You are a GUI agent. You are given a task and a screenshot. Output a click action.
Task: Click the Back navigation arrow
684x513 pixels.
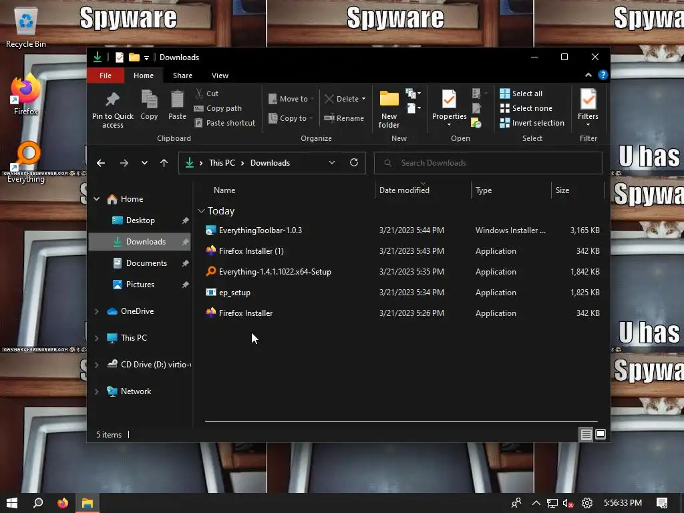coord(101,163)
